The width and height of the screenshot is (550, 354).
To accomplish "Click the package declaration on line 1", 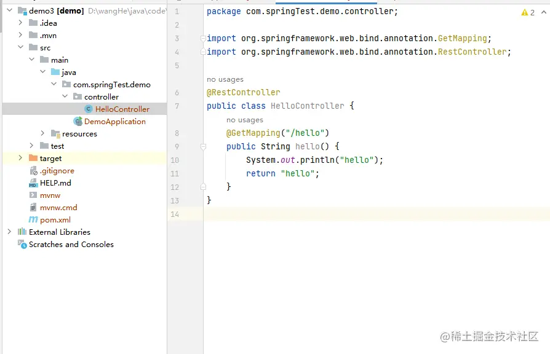I will (x=302, y=11).
